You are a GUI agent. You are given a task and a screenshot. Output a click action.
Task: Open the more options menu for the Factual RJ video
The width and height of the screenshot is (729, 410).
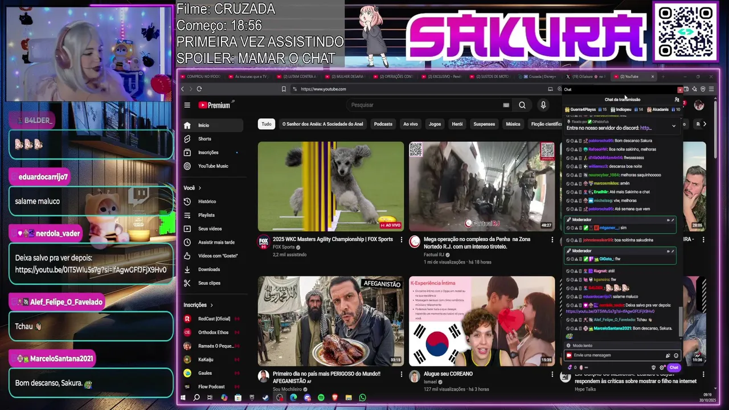click(552, 240)
